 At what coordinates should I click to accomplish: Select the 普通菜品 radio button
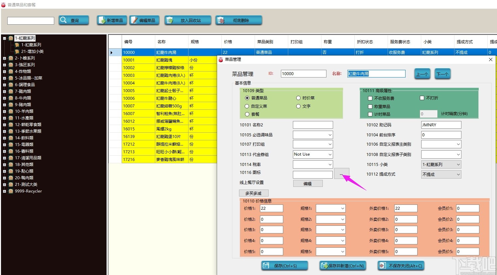(247, 98)
